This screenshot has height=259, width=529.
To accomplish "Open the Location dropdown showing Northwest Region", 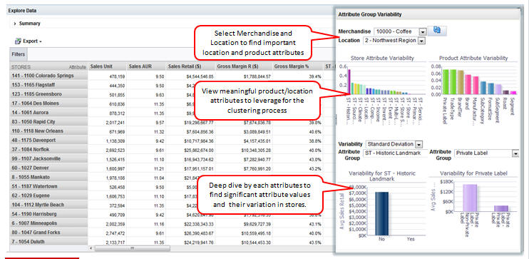I will [422, 41].
